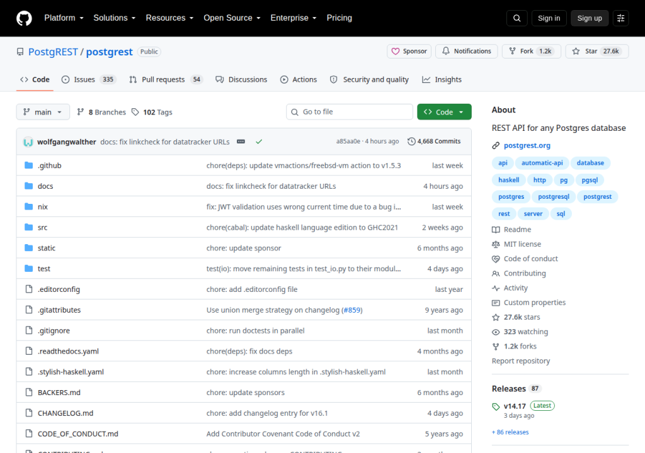645x453 pixels.
Task: Click the haskell topic tag
Action: coord(509,180)
